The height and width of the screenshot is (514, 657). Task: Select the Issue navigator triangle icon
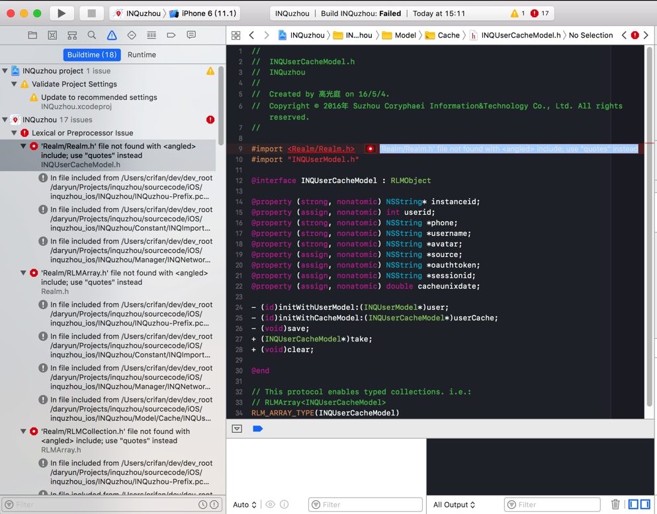coord(112,35)
